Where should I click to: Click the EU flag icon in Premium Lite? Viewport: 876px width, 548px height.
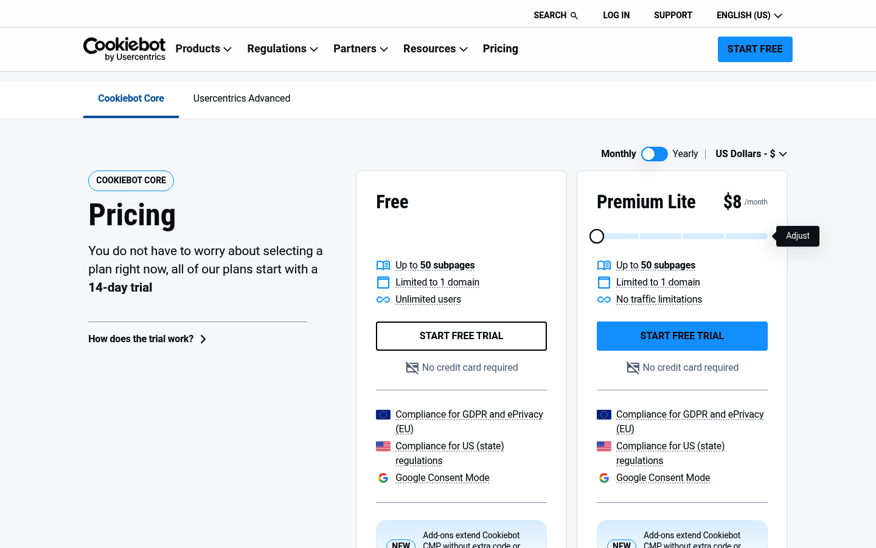(604, 415)
